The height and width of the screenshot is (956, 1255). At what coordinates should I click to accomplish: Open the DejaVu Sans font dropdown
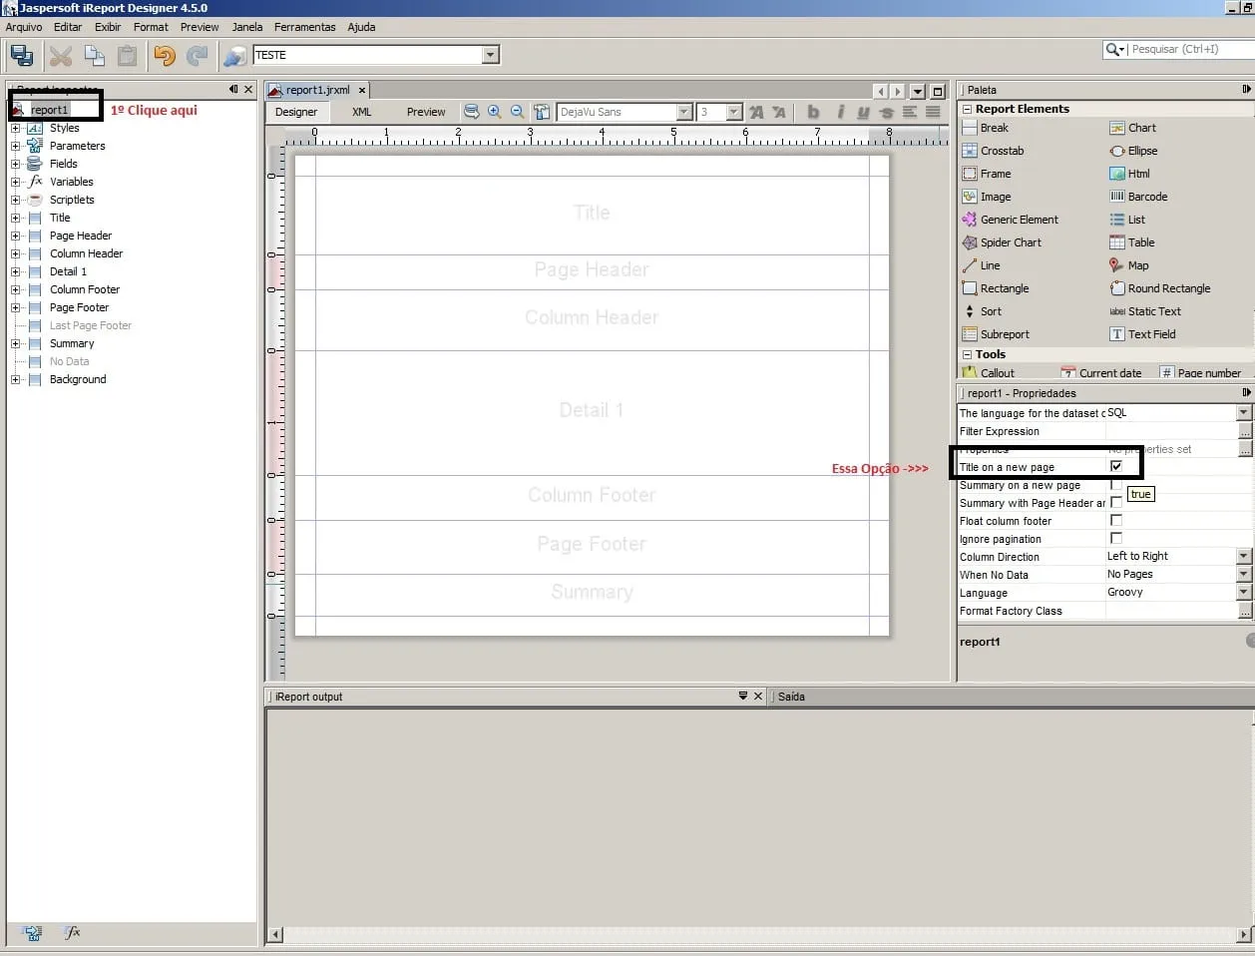point(684,112)
